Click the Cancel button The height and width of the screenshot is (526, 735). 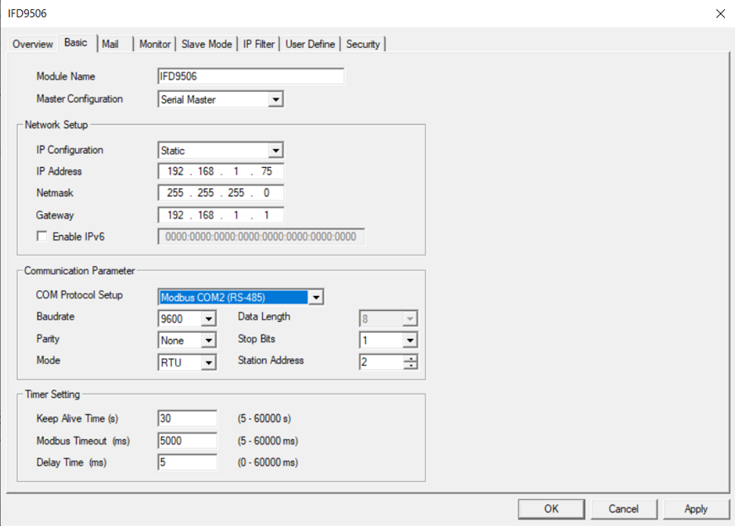tap(624, 509)
